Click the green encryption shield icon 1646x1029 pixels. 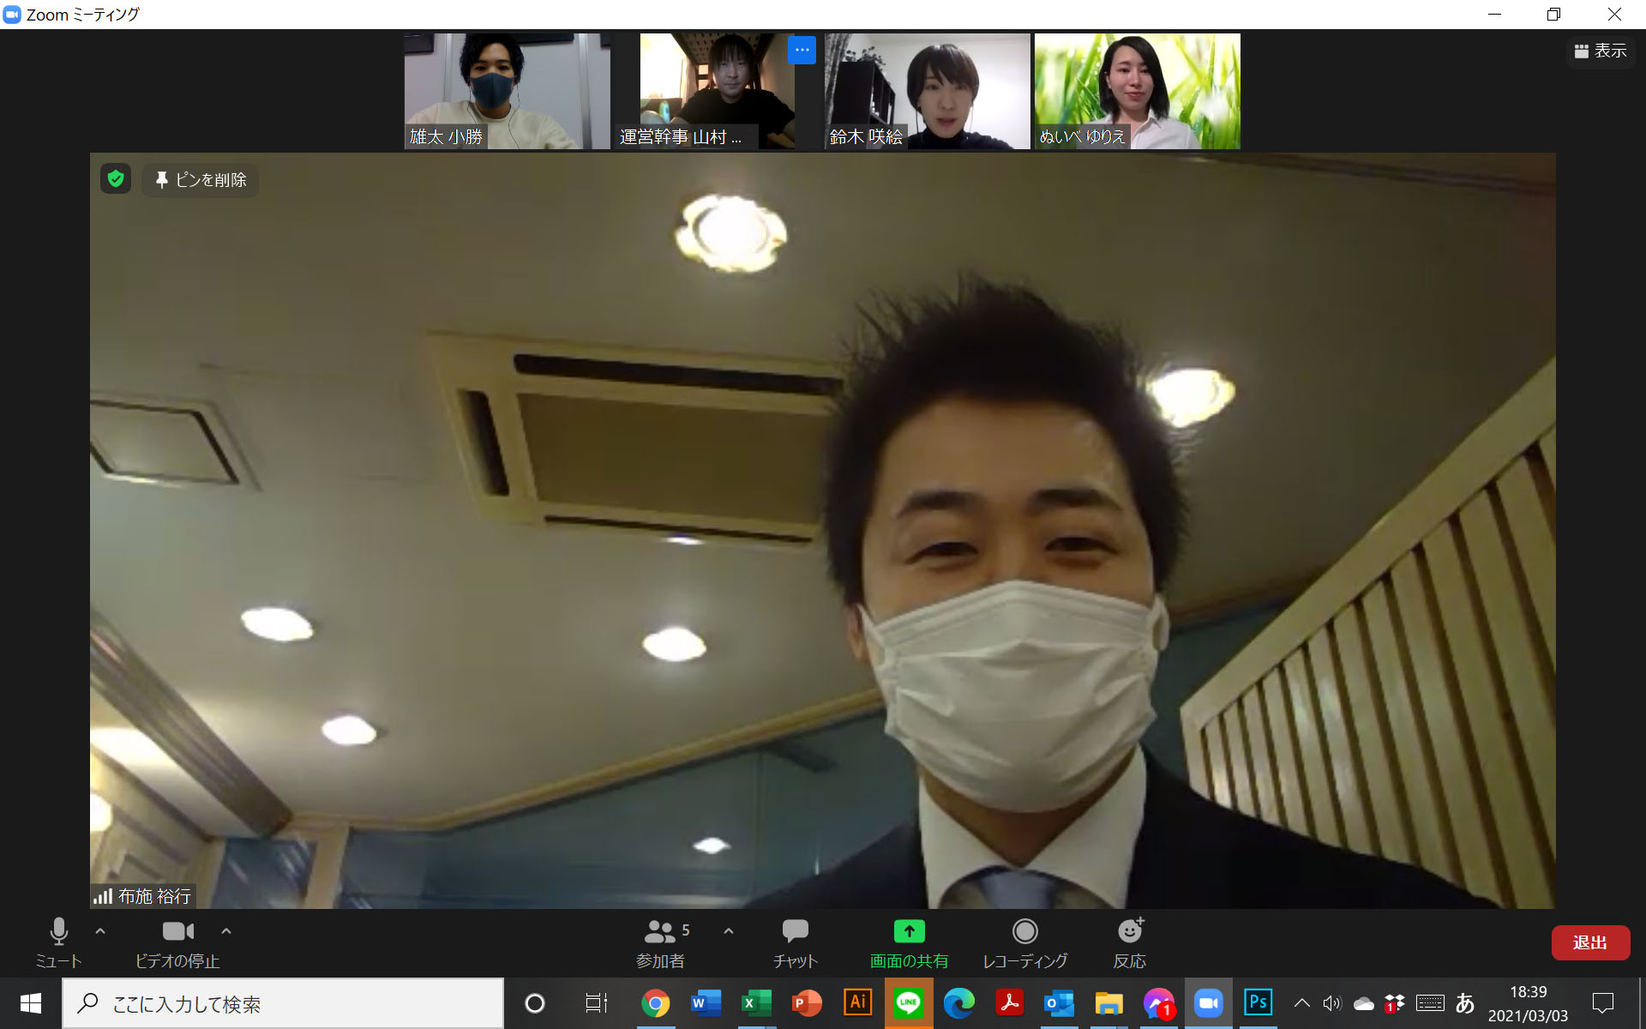(x=116, y=178)
